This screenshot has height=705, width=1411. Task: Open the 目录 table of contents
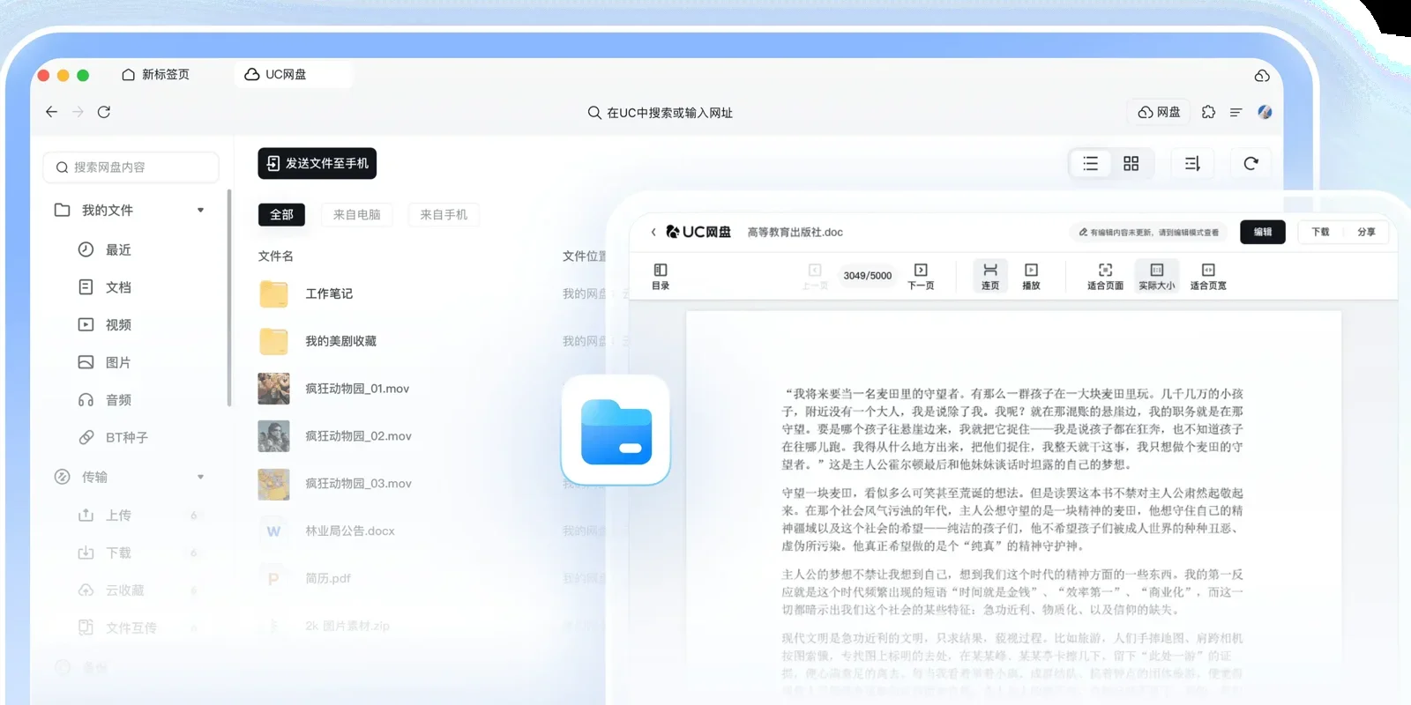661,277
